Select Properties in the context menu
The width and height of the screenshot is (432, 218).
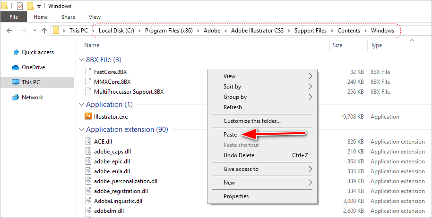tap(236, 196)
